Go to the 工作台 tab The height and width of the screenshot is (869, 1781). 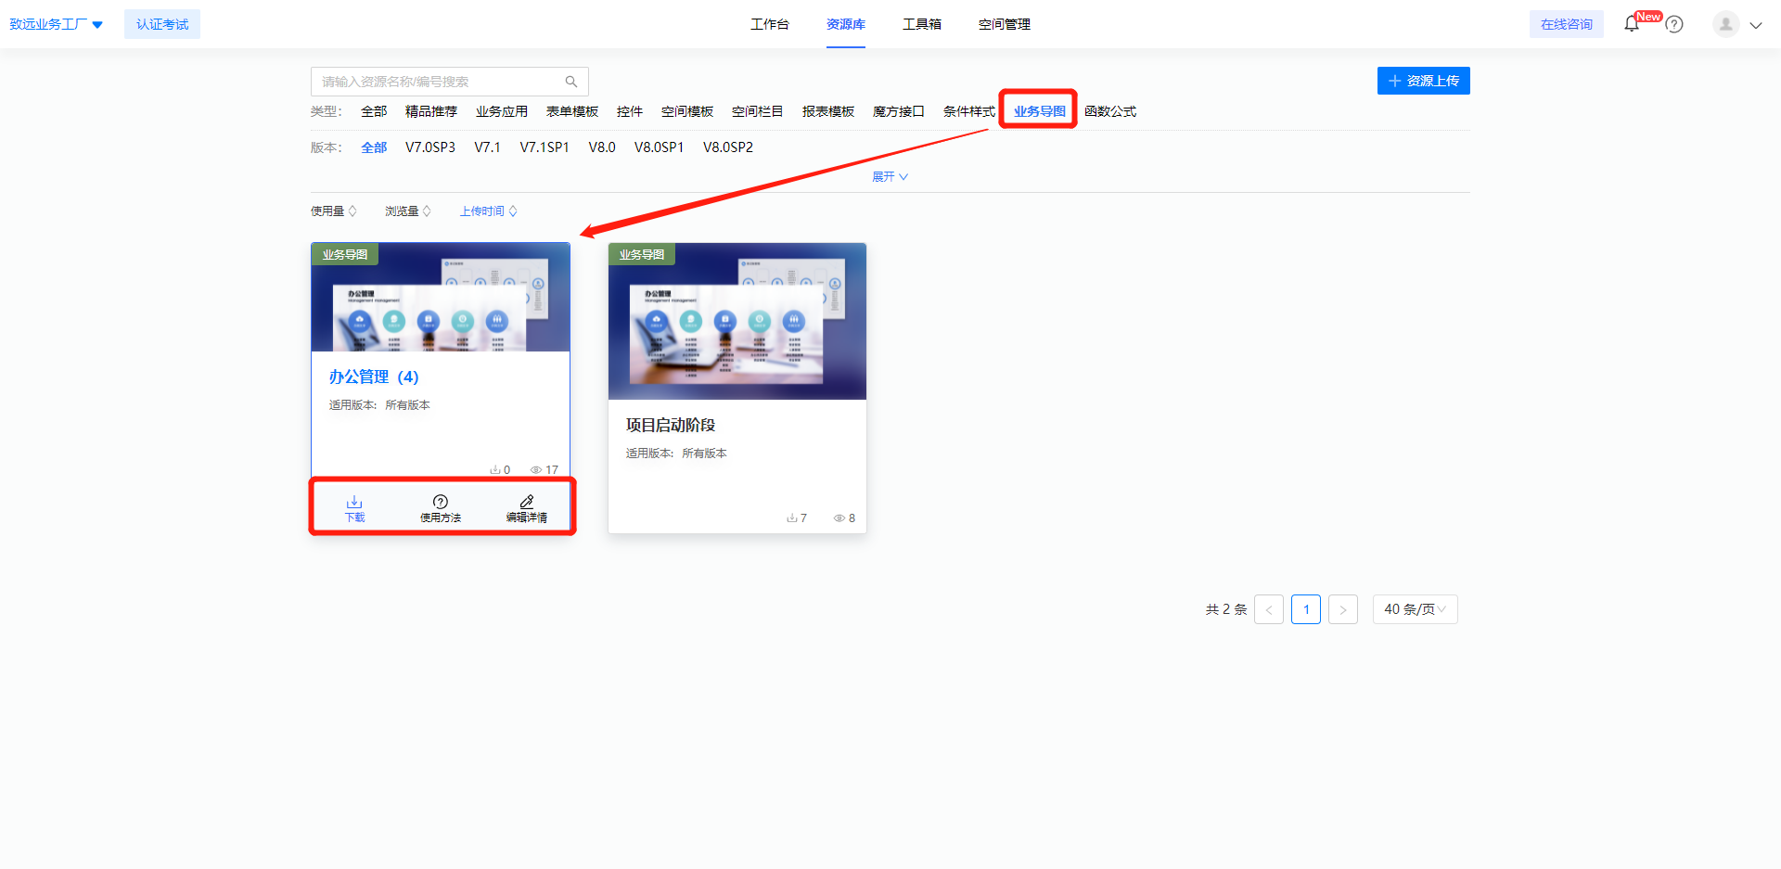(x=769, y=24)
